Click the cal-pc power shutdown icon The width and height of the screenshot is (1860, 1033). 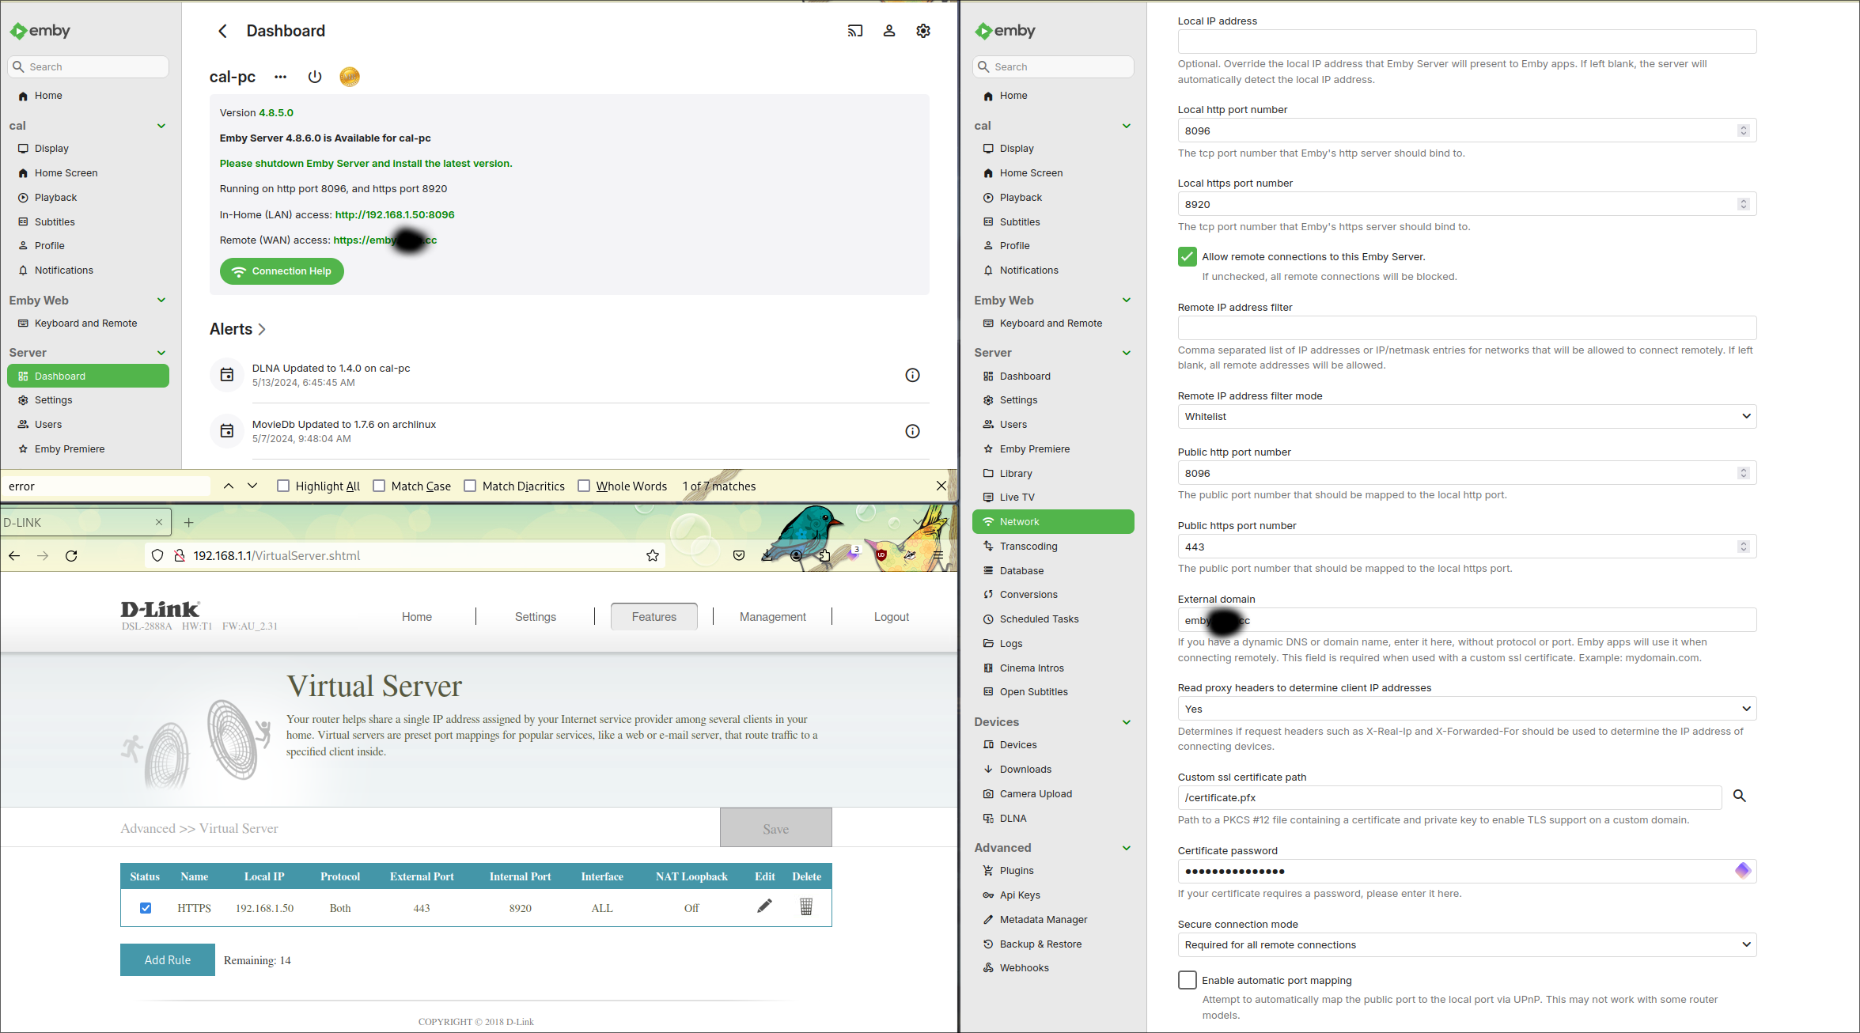click(x=315, y=77)
